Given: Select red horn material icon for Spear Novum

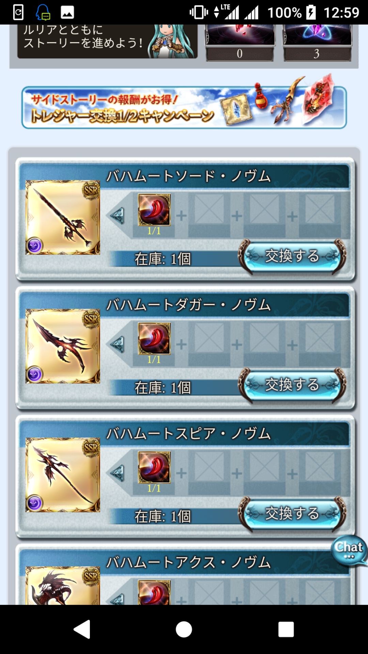Looking at the screenshot, I should [154, 467].
